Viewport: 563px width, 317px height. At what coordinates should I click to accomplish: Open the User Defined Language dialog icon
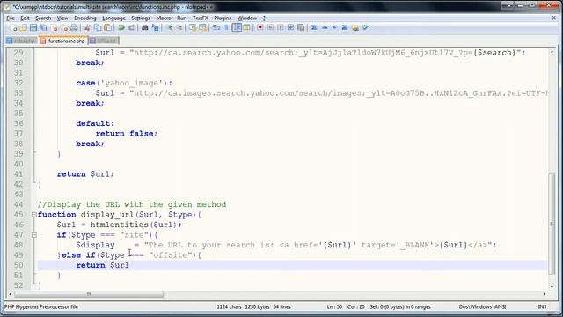[246, 27]
